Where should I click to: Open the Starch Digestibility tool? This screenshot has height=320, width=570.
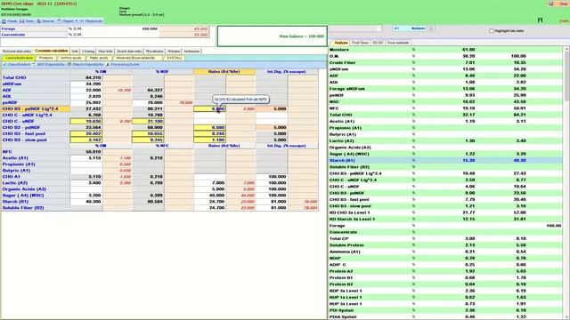click(x=85, y=65)
